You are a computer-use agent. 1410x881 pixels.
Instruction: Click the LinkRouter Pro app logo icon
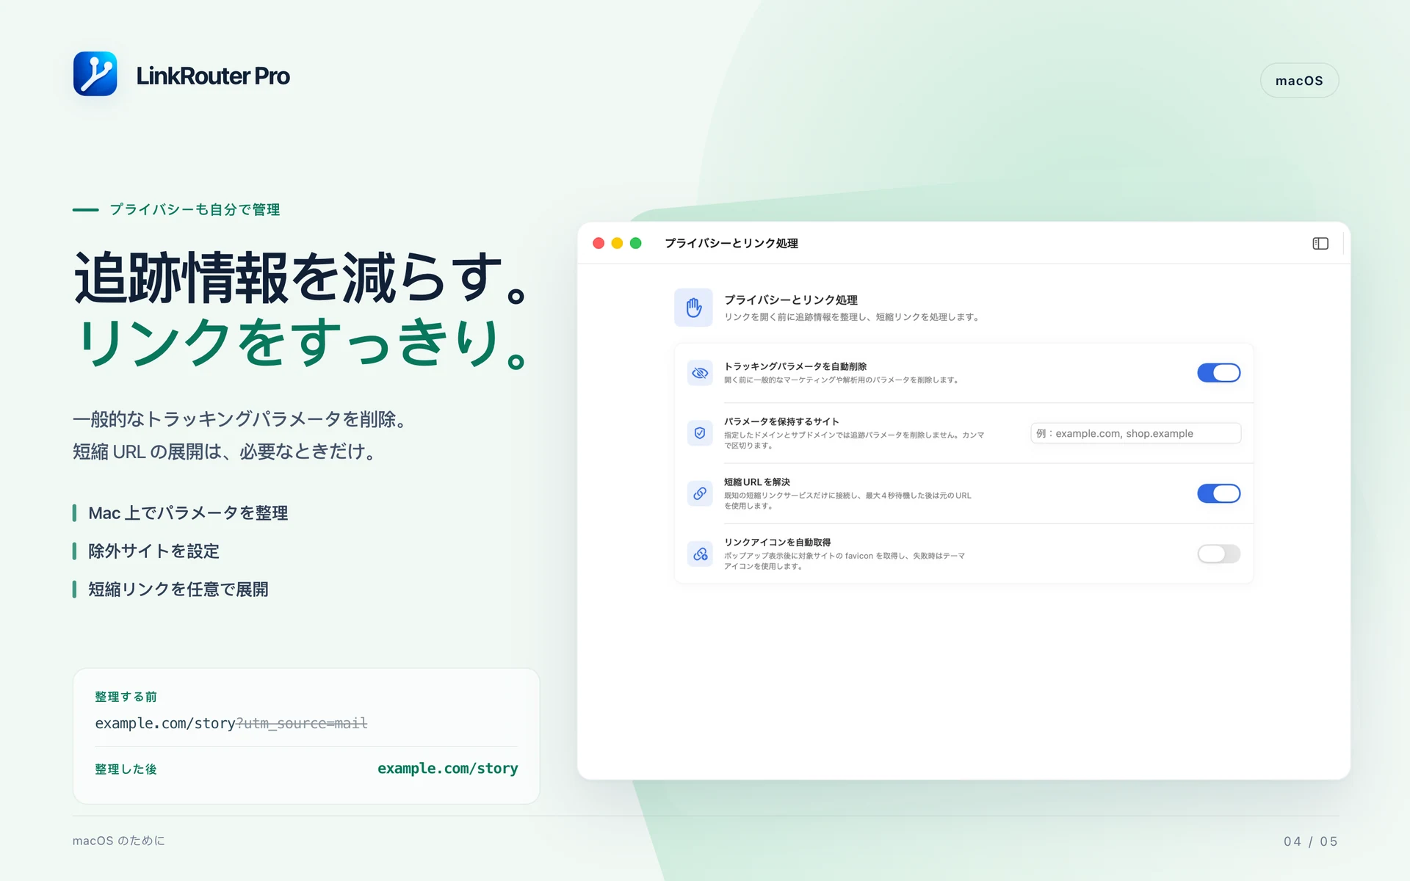pyautogui.click(x=95, y=74)
